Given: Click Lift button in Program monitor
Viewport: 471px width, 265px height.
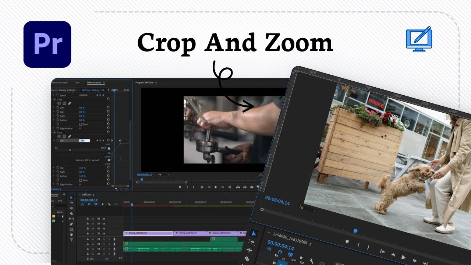Looking at the screenshot, I should point(238,187).
